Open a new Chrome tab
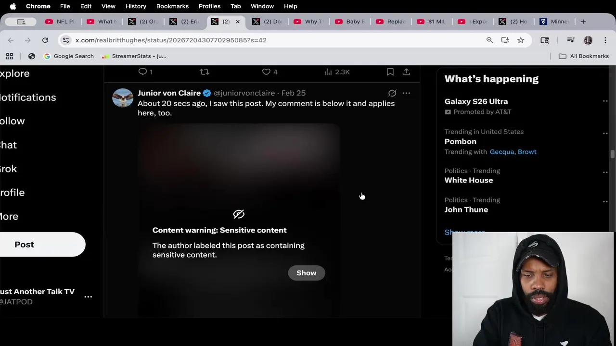This screenshot has width=616, height=346. pos(583,22)
